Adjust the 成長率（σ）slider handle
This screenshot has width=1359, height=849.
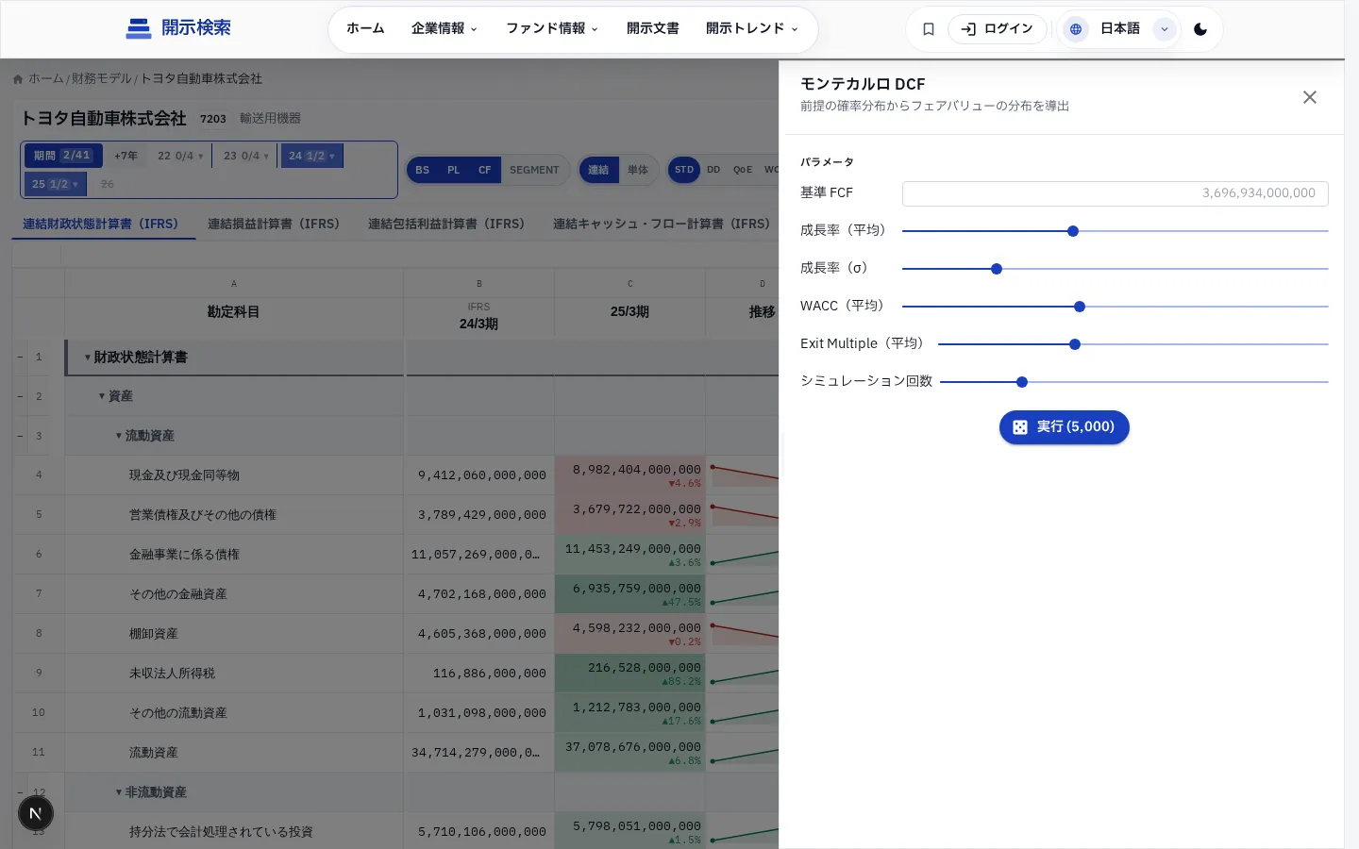click(x=997, y=269)
